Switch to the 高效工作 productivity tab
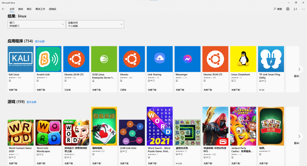The height and width of the screenshot is (166, 307). [40, 9]
